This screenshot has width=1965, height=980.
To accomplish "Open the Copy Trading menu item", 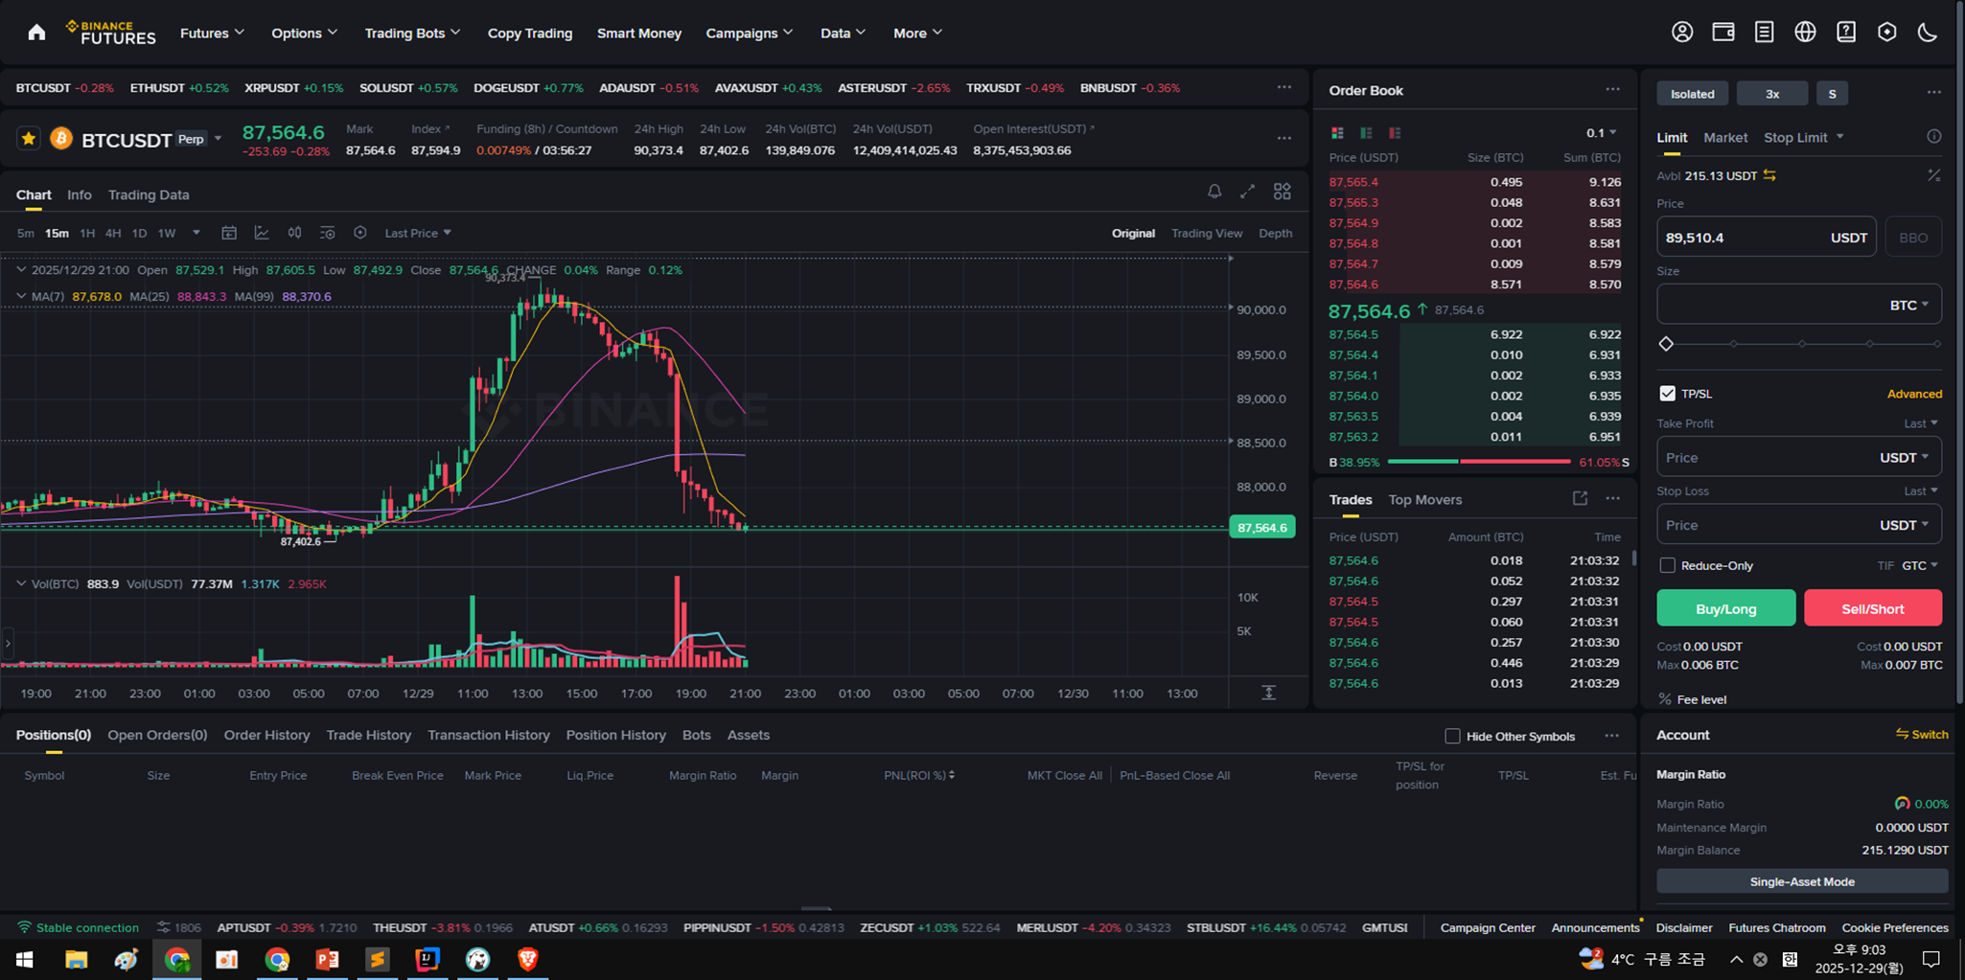I will (530, 33).
